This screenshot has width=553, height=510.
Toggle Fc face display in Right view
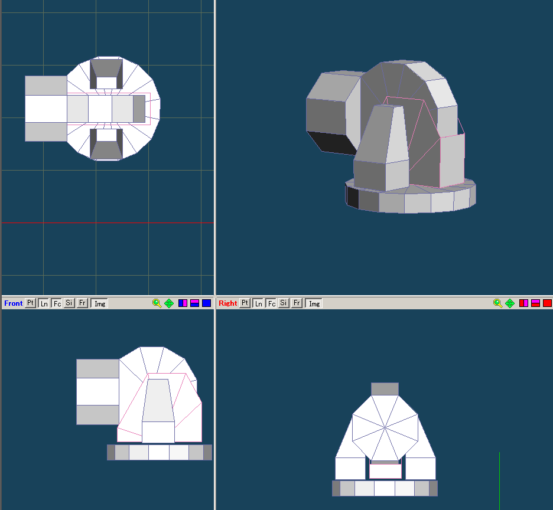(271, 303)
